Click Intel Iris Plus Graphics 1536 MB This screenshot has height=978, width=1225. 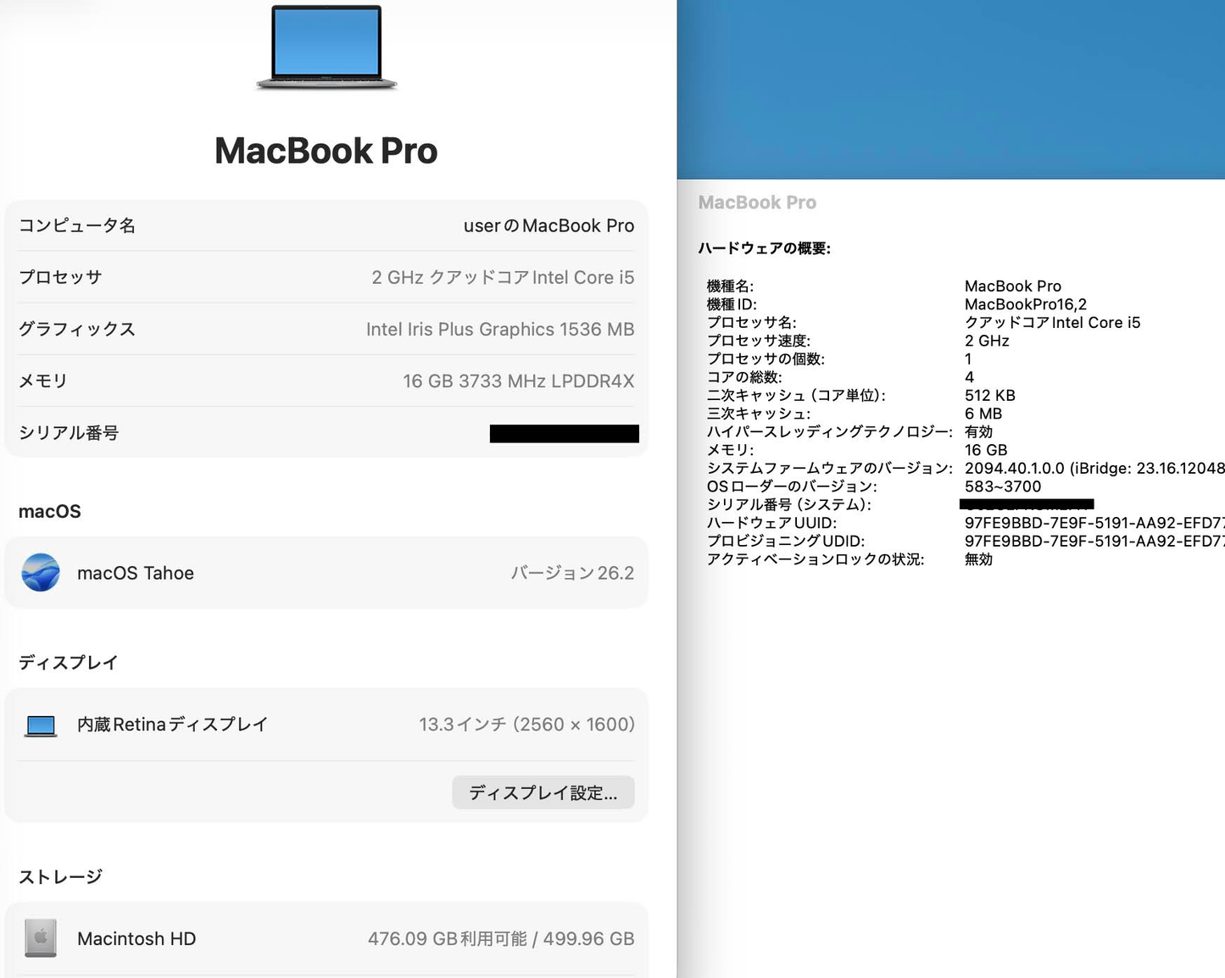tap(500, 329)
